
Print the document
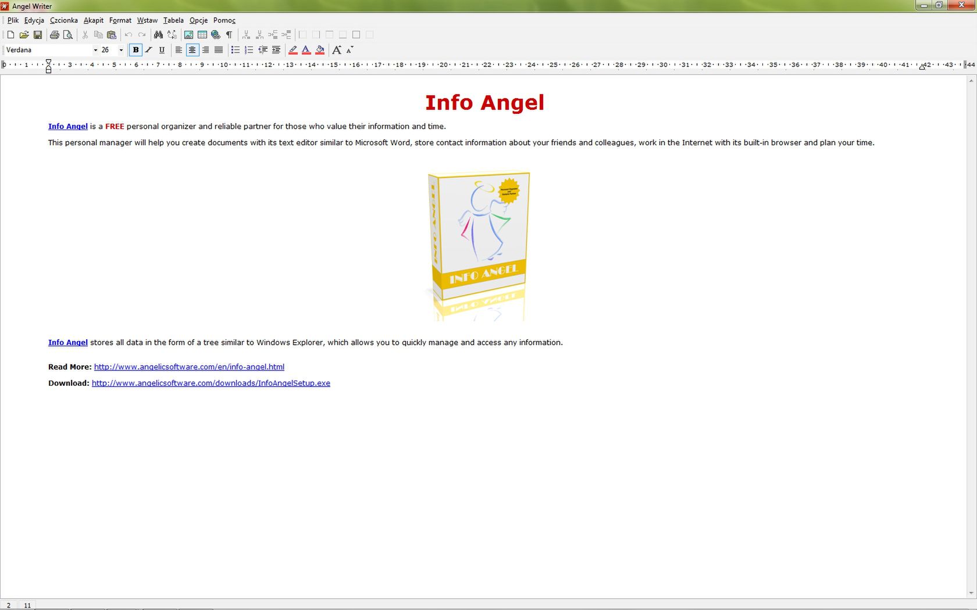(54, 34)
